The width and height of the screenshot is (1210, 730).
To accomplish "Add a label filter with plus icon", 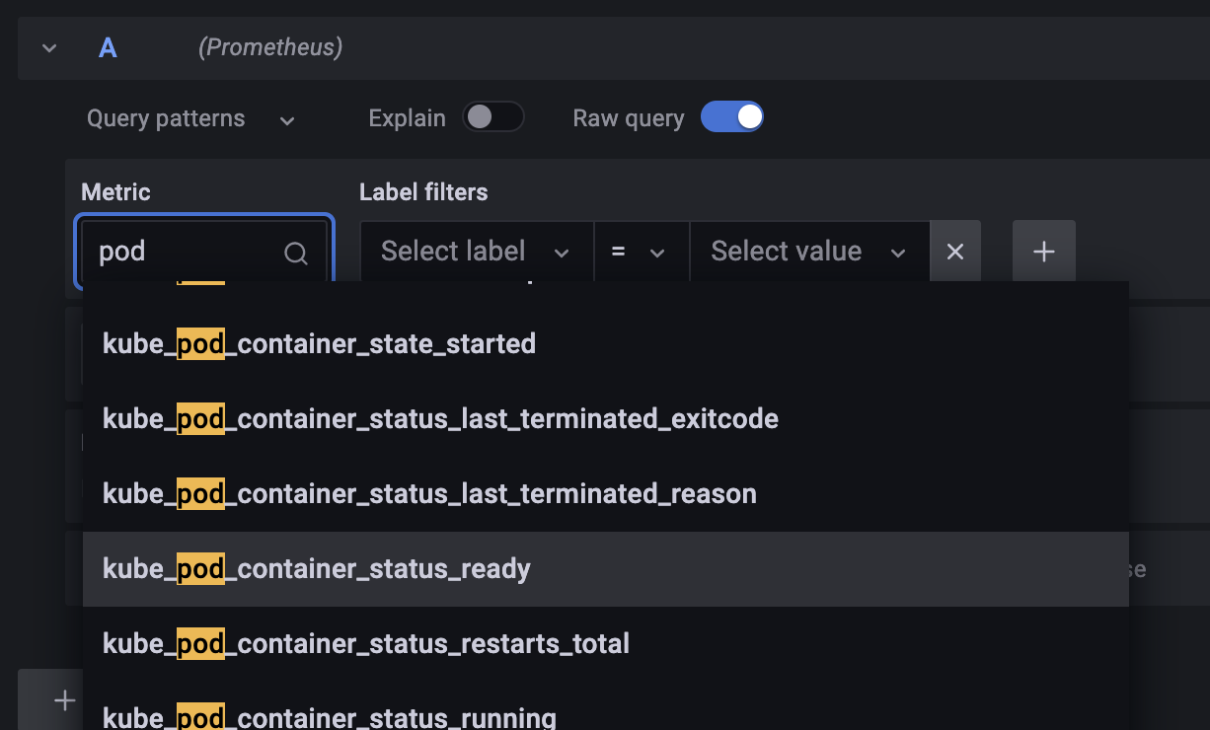I will (1043, 253).
